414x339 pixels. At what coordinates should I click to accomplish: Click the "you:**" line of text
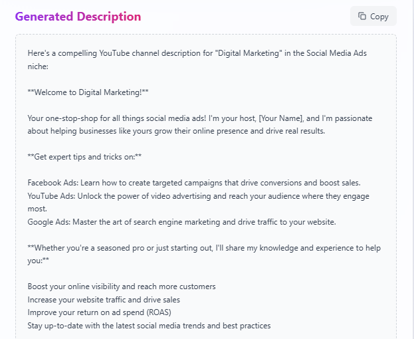38,261
